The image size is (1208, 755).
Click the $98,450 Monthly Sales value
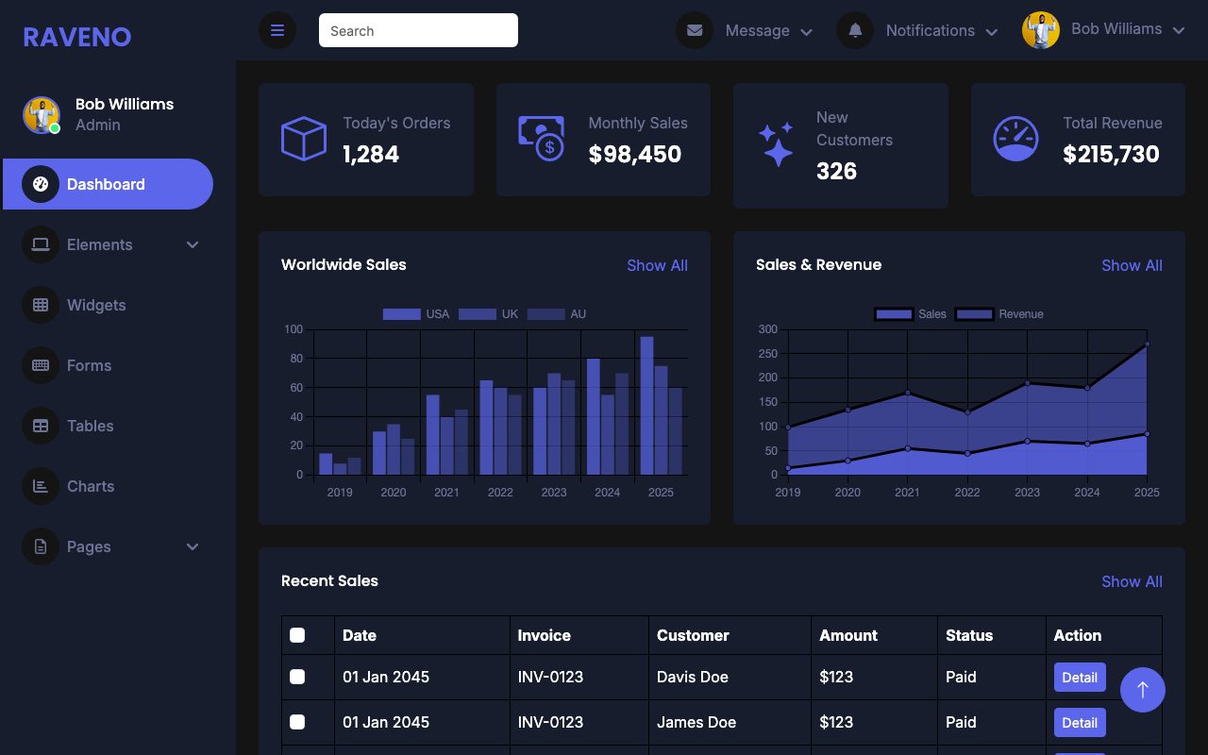[x=635, y=154]
